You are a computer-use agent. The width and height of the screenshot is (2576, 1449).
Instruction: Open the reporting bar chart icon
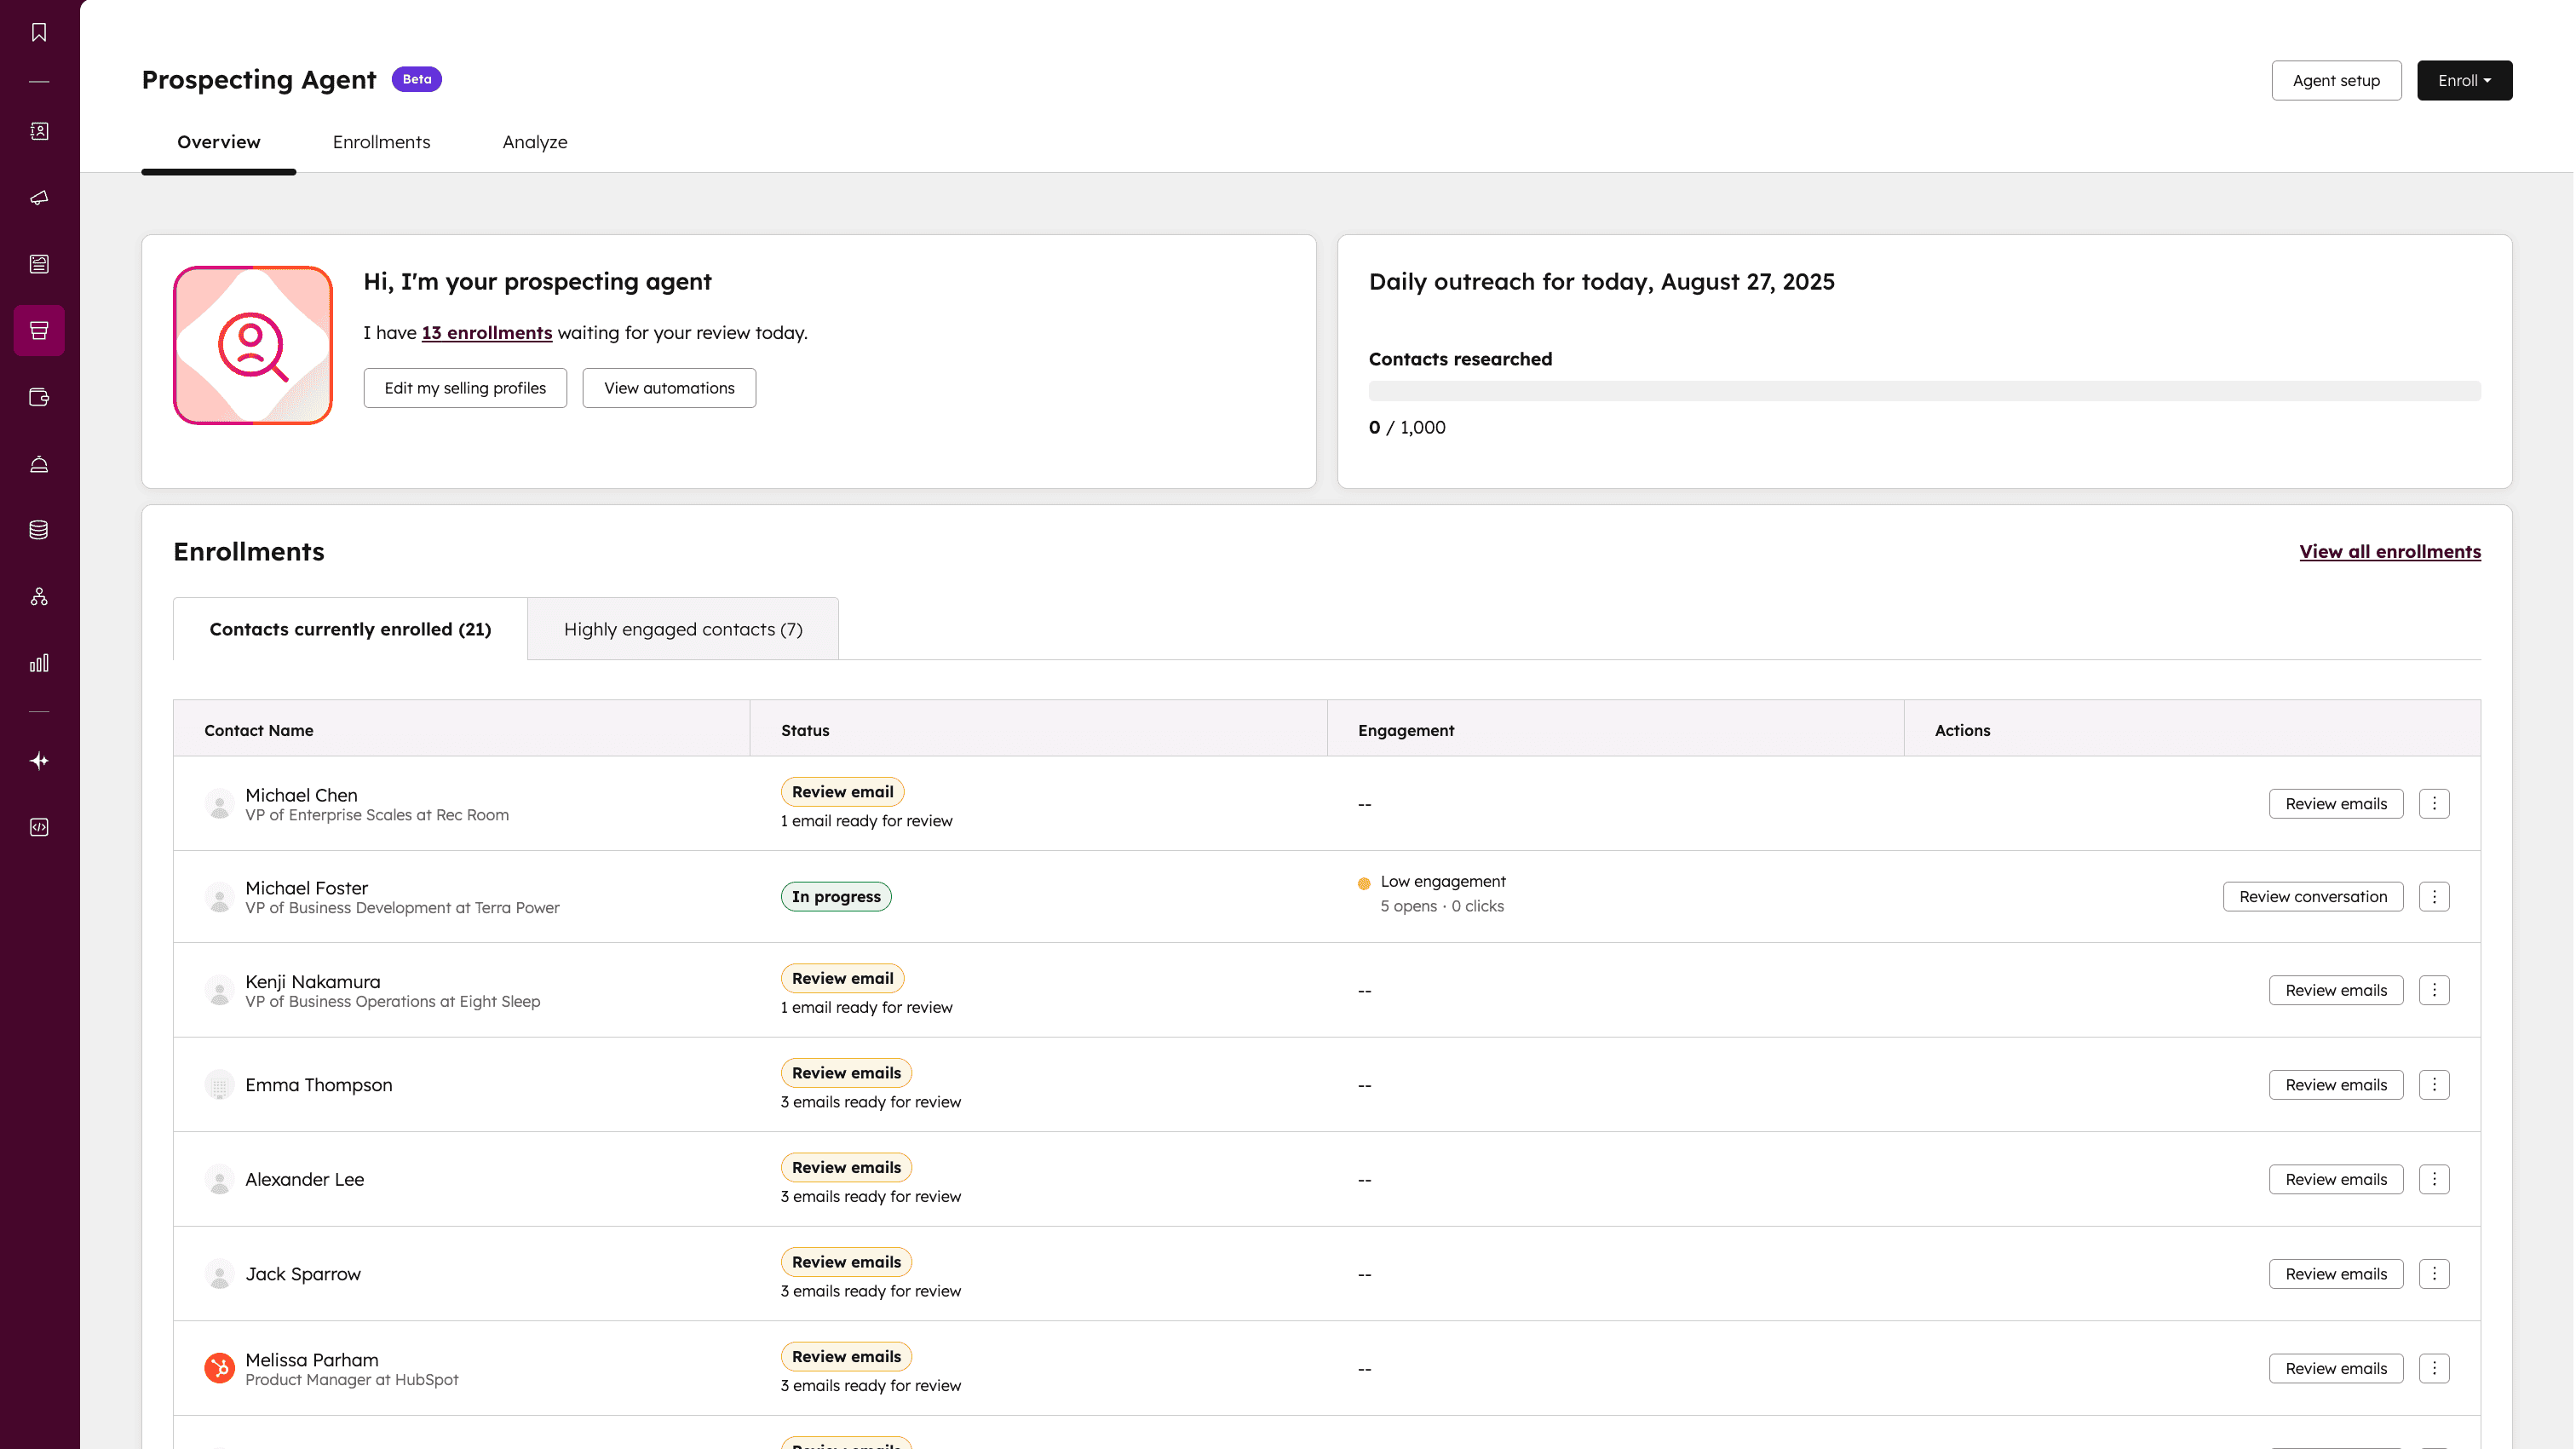(39, 663)
